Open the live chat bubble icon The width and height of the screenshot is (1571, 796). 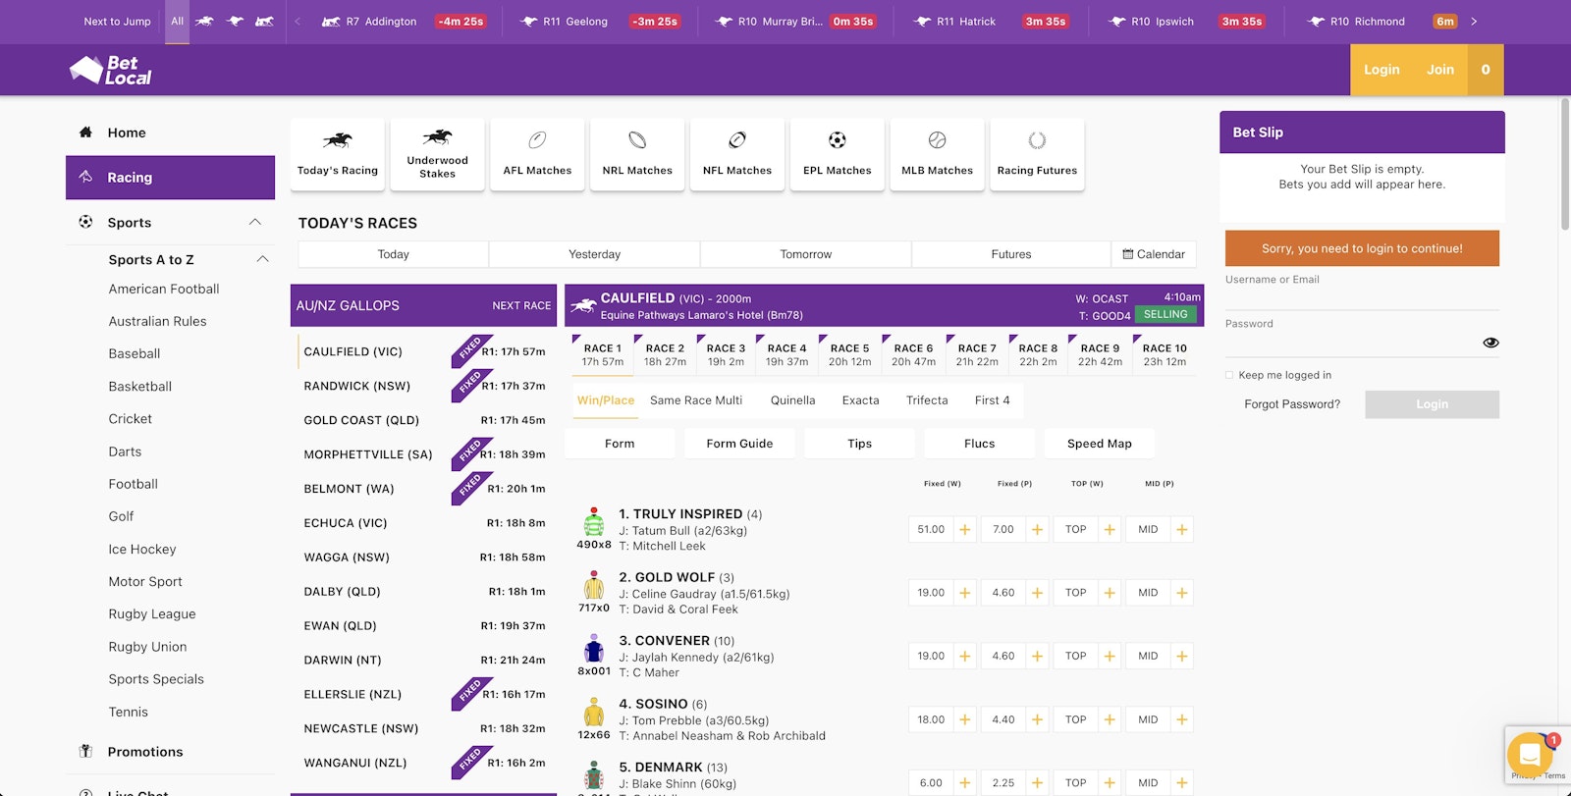click(1529, 755)
